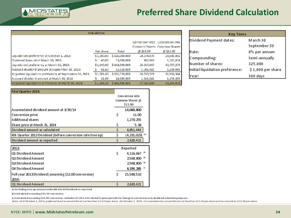The width and height of the screenshot is (291, 218).
Task: Select the '5.36' share price value
Action: [x=138, y=125]
